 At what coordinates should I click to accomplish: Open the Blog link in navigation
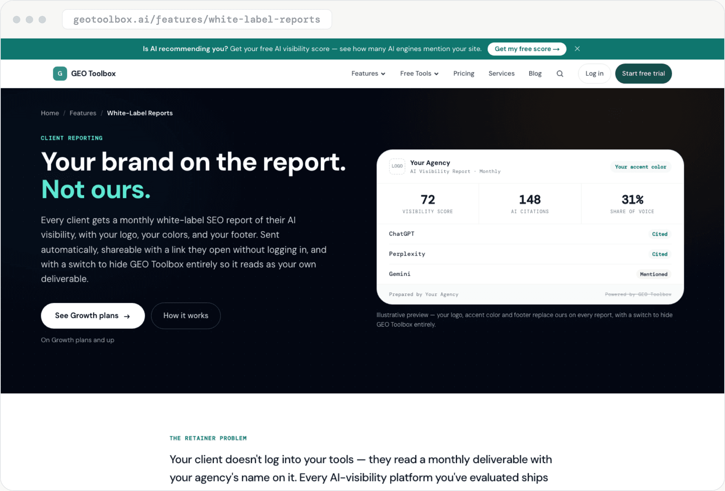[x=535, y=74]
